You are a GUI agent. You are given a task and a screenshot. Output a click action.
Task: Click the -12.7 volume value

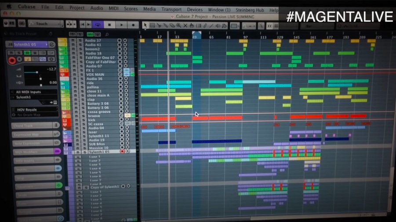click(x=51, y=69)
